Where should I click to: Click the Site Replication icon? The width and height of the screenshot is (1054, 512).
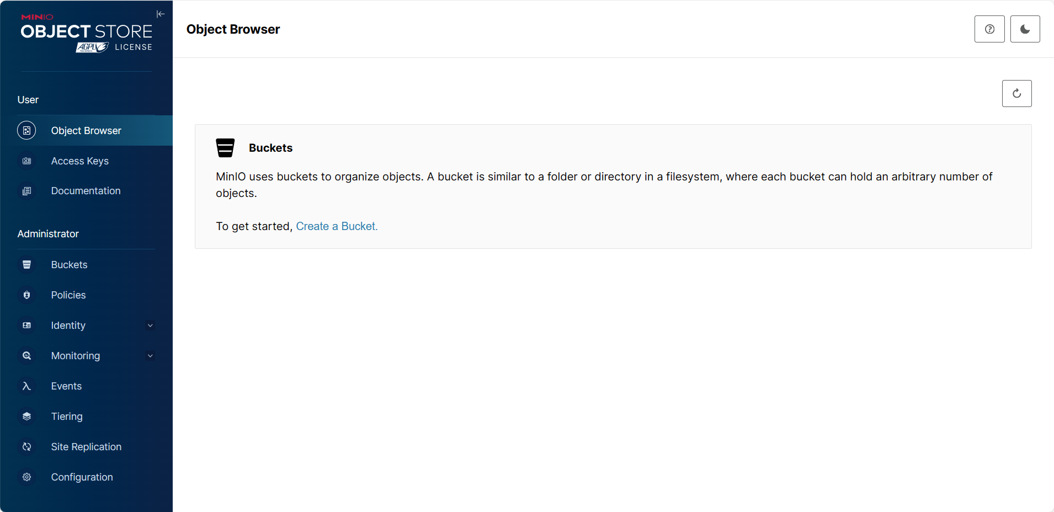click(x=26, y=447)
